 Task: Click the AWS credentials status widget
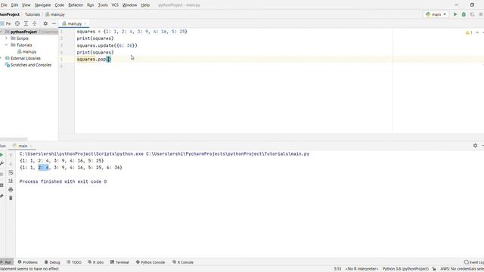point(462,269)
